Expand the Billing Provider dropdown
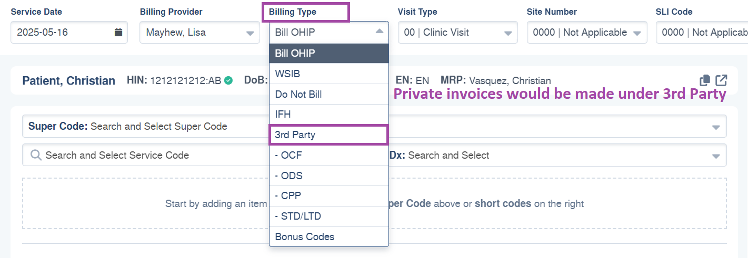 (x=200, y=33)
